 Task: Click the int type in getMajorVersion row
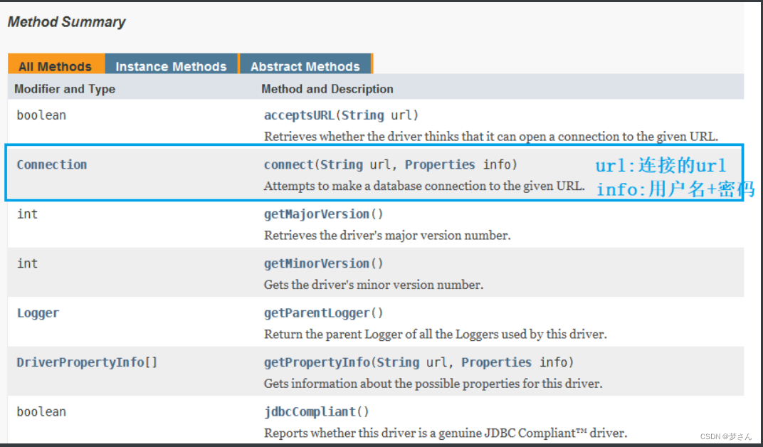coord(27,214)
